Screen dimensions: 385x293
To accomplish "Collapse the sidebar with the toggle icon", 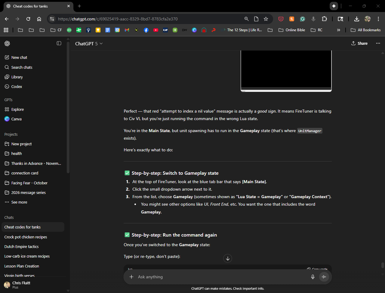I will coord(59,44).
